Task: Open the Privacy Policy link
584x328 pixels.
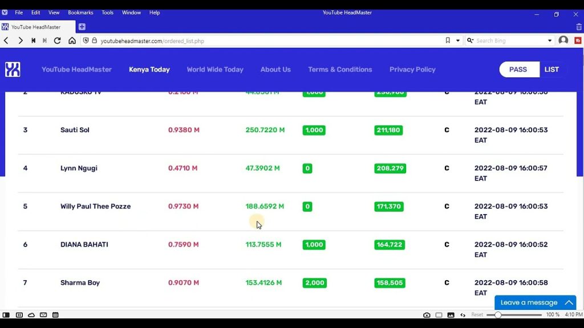Action: (412, 69)
